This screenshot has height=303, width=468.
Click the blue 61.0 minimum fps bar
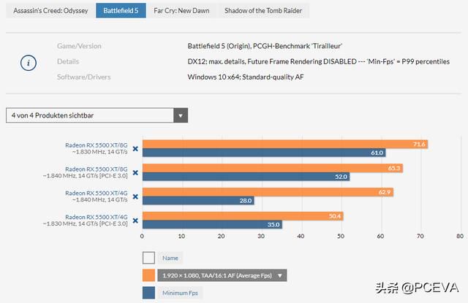coord(264,153)
